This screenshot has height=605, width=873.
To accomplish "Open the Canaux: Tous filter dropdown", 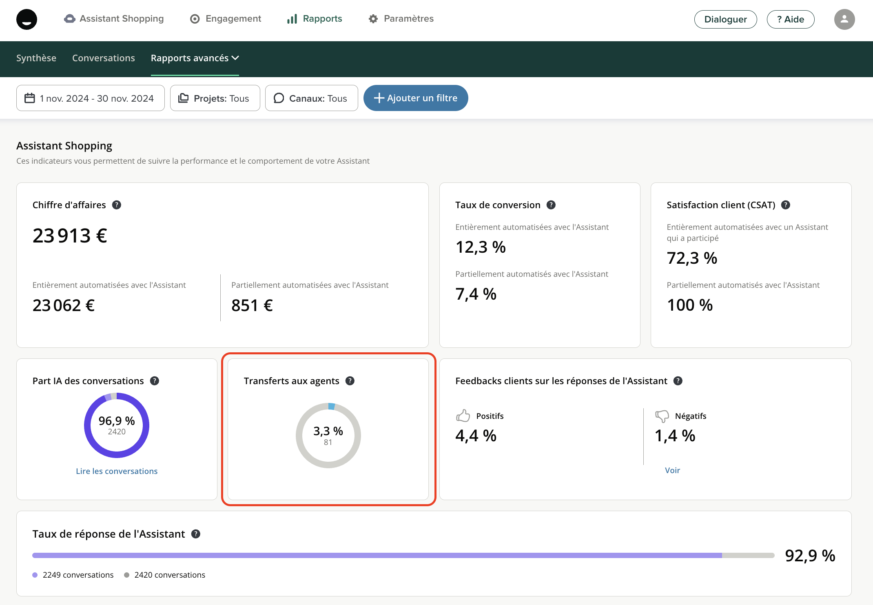I will coord(311,98).
